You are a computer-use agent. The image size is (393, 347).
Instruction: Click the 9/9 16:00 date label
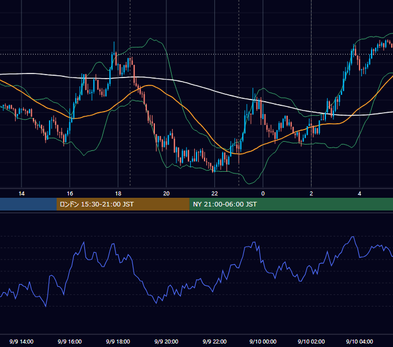click(x=70, y=341)
